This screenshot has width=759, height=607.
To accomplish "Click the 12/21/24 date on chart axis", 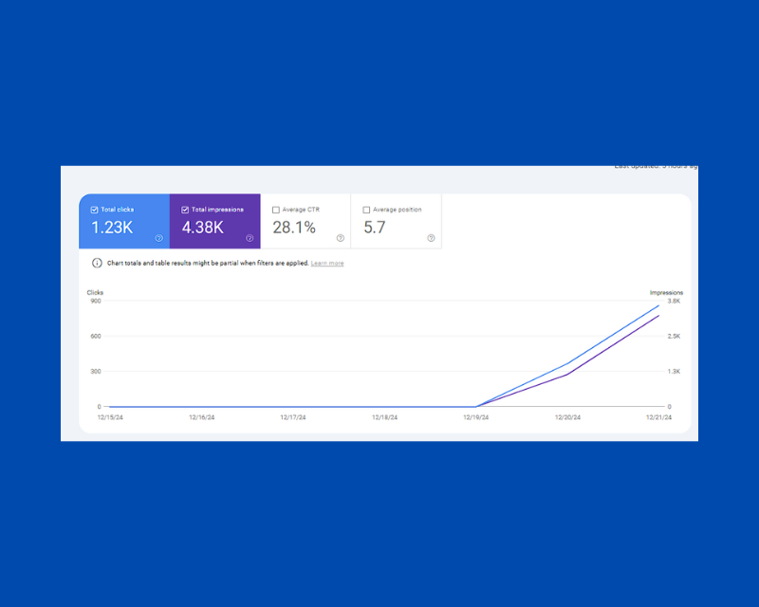I will 658,416.
